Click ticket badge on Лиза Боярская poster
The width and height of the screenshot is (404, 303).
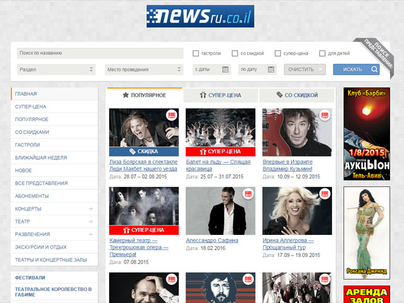[172, 115]
